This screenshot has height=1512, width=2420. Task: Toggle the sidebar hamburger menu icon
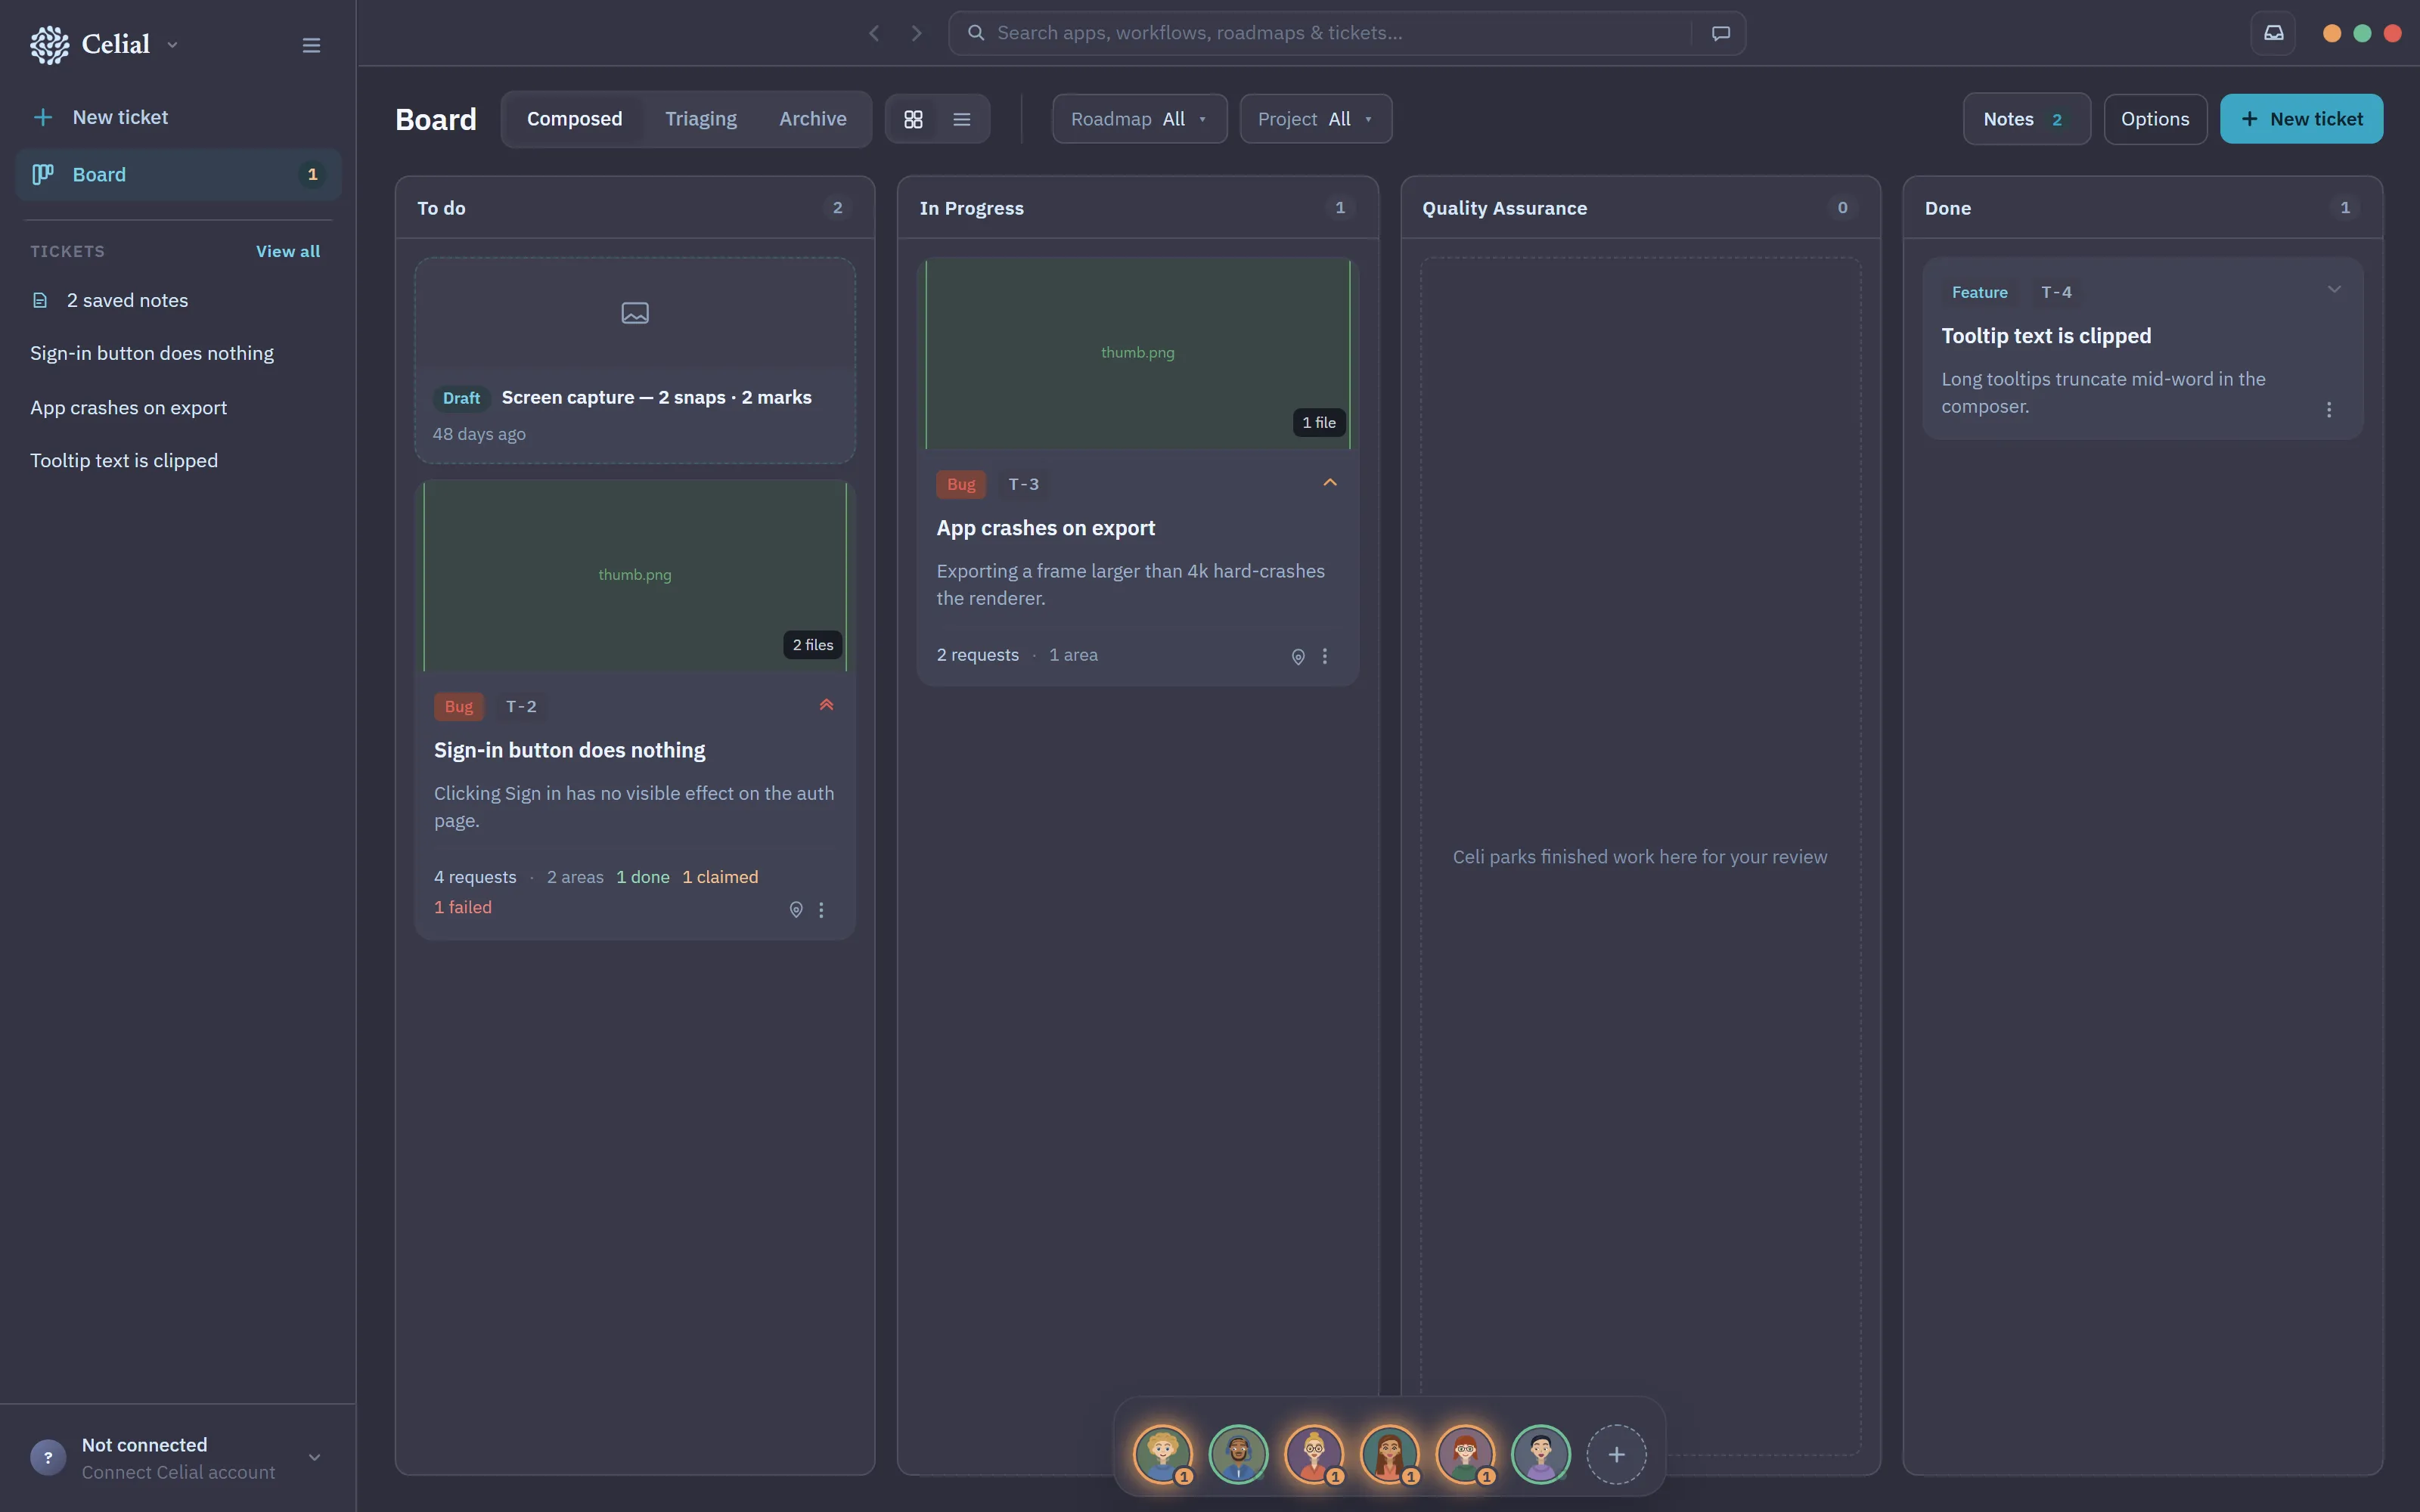(x=311, y=45)
